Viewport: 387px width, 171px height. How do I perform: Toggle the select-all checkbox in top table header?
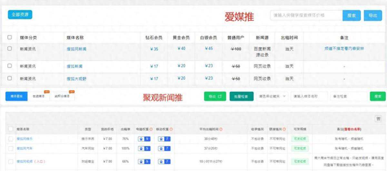[x=10, y=37]
